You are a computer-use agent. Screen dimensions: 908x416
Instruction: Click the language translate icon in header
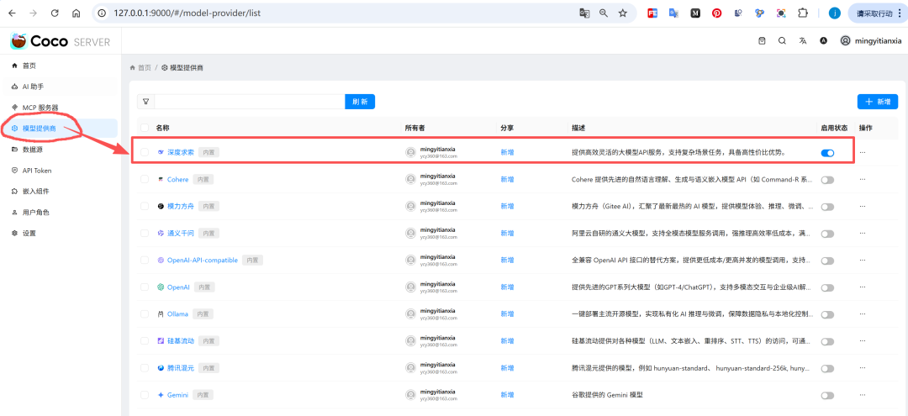(x=803, y=40)
